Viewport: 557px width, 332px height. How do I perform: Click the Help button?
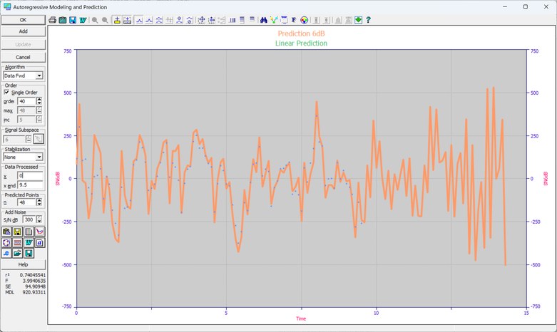23,264
